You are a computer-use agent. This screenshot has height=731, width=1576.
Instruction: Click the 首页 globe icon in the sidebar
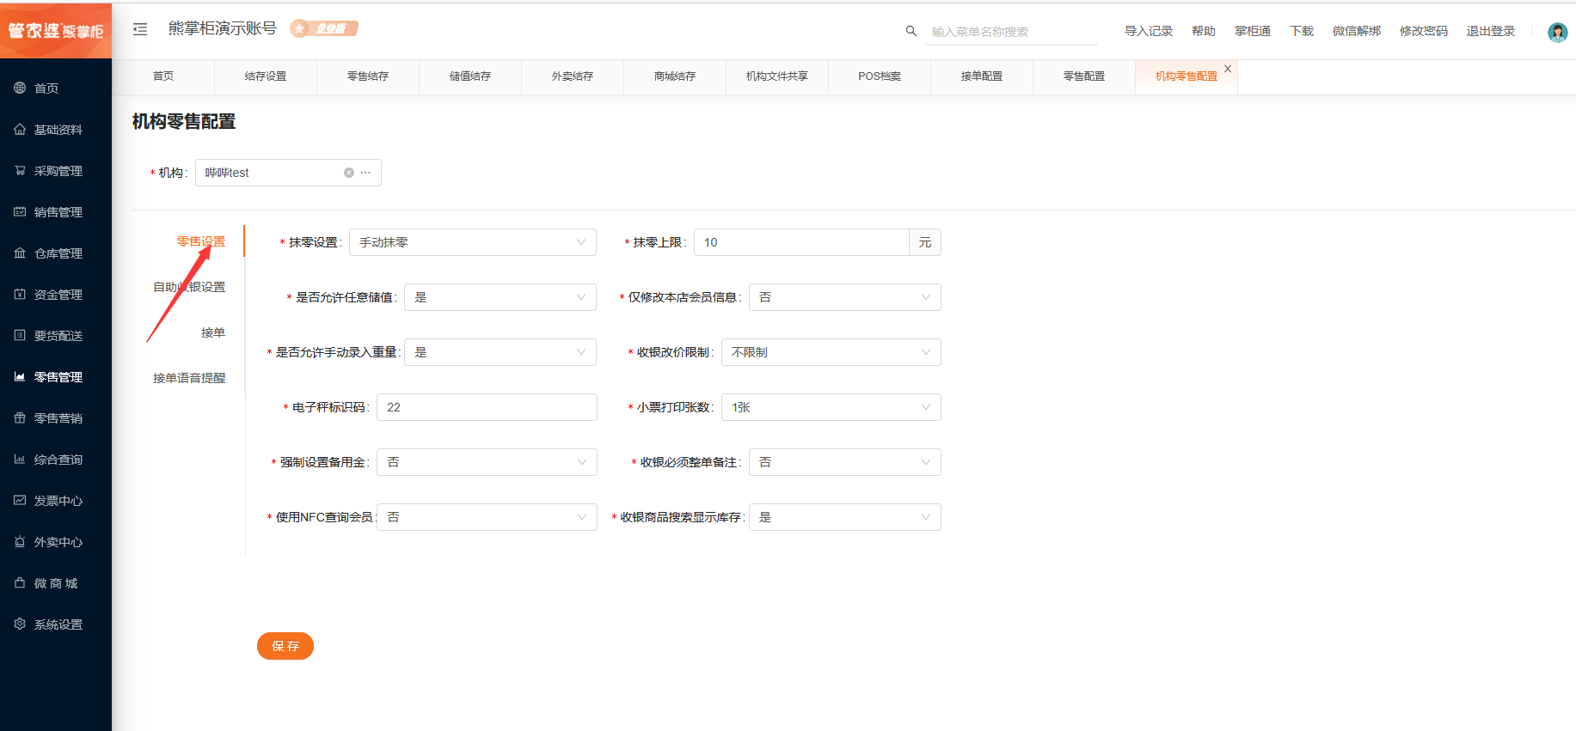point(20,88)
